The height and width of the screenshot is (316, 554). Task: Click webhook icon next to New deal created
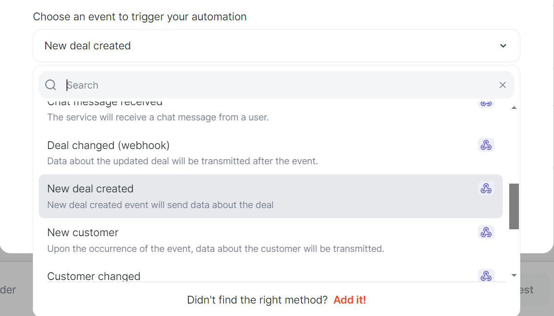486,188
